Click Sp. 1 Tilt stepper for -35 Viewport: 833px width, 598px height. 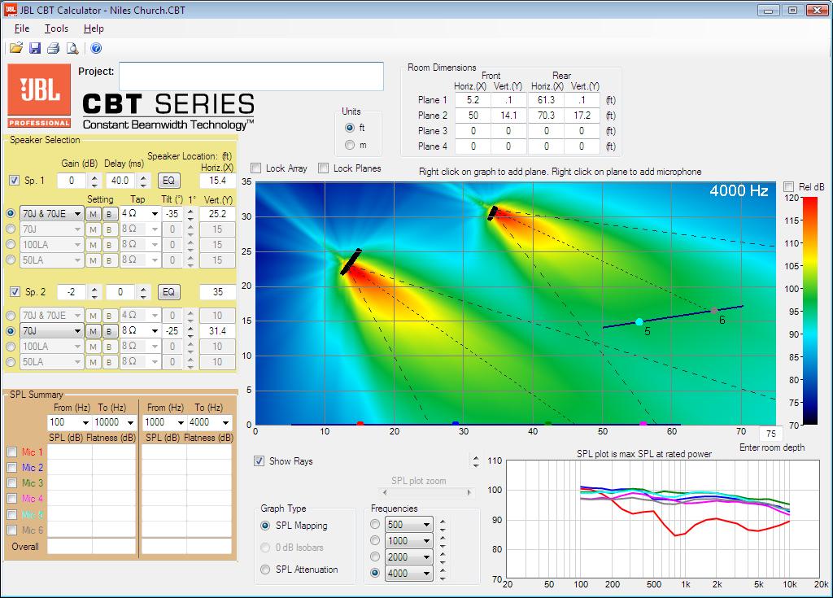[x=190, y=214]
